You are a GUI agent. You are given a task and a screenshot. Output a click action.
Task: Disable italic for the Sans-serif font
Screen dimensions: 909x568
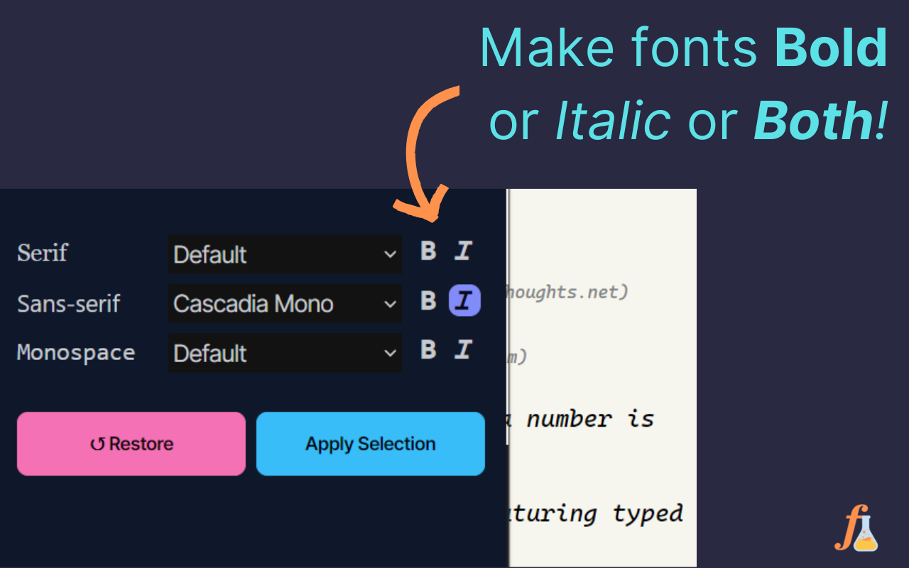pyautogui.click(x=464, y=301)
